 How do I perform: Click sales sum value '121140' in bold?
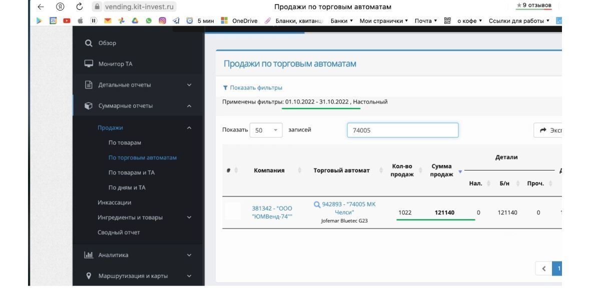444,212
